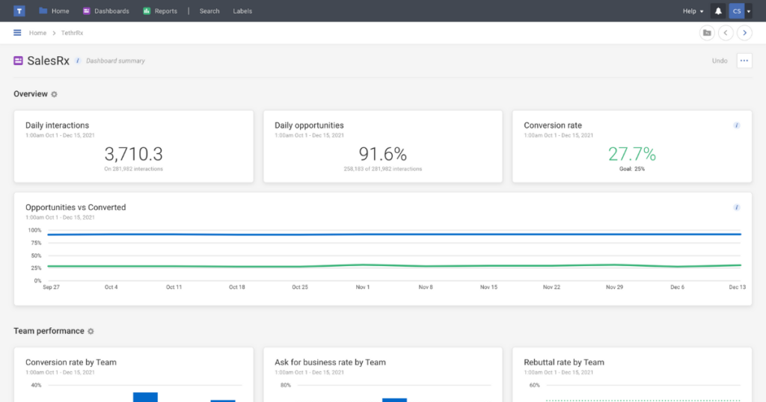Screen dimensions: 766x402
Task: Click the hamburger menu icon
Action: click(x=17, y=33)
